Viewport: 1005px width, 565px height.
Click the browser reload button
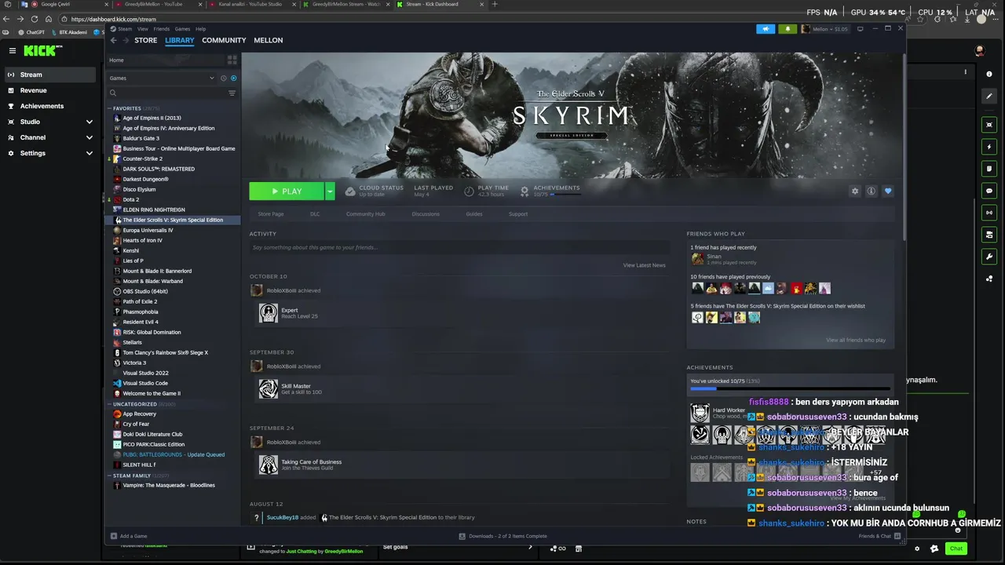pyautogui.click(x=34, y=19)
